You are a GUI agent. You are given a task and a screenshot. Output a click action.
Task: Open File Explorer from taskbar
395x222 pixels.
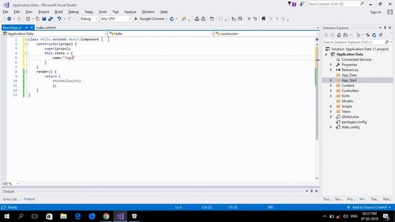click(64, 216)
